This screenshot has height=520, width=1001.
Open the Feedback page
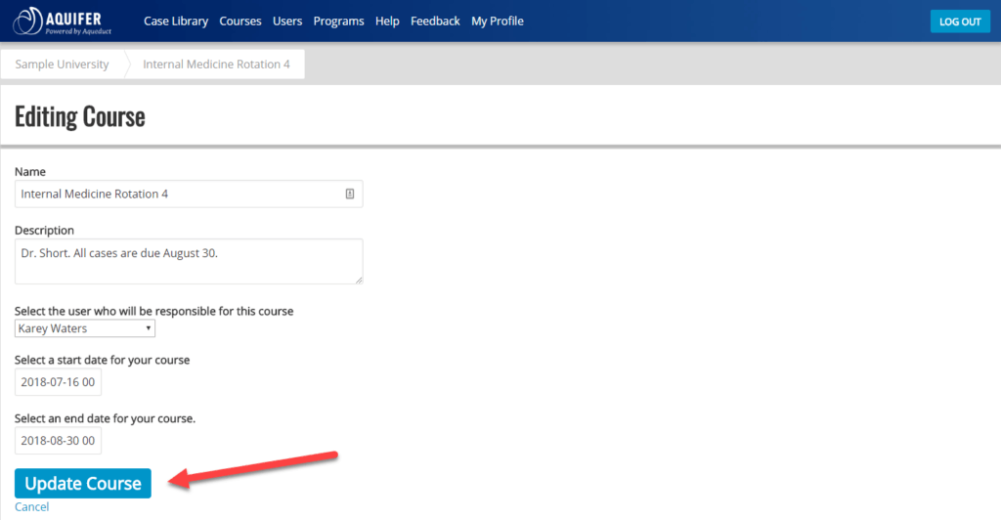pyautogui.click(x=435, y=22)
